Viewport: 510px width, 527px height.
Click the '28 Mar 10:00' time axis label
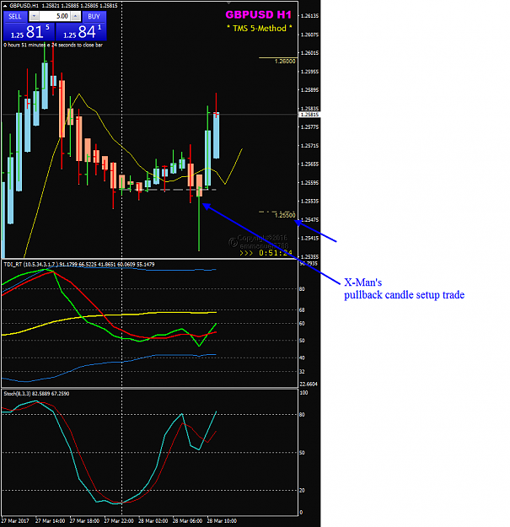[x=222, y=520]
